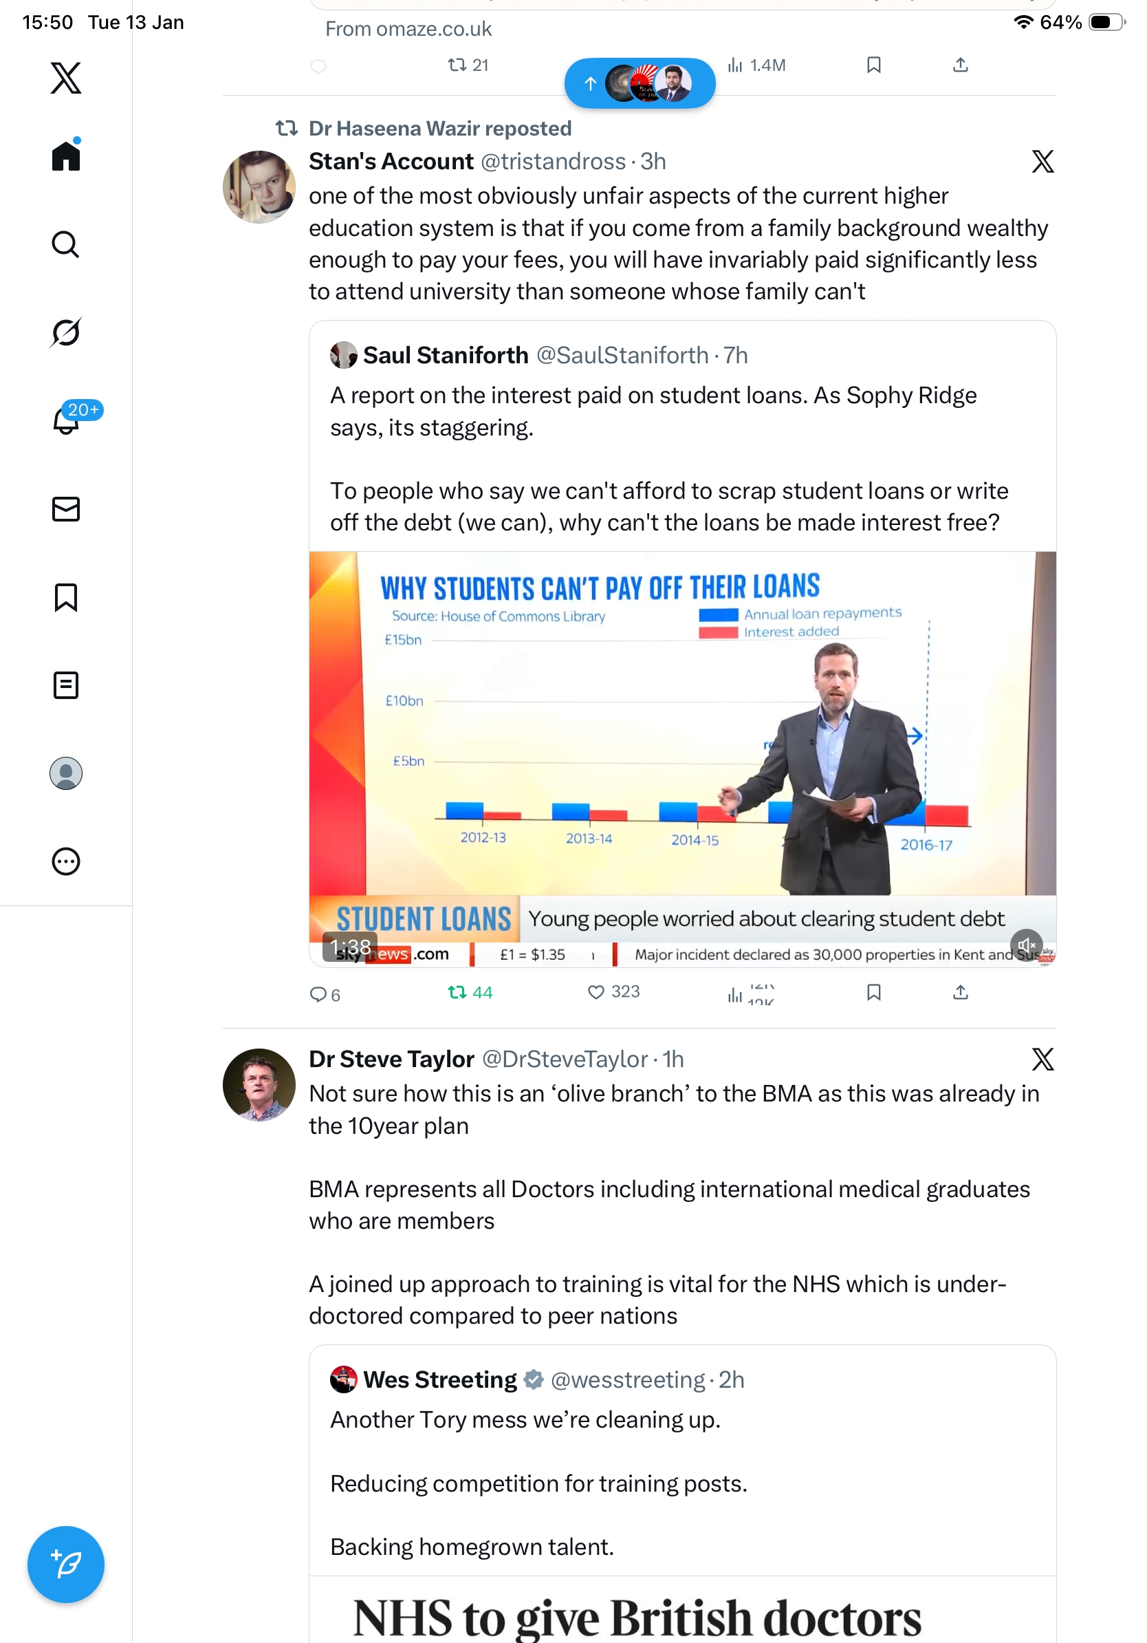The height and width of the screenshot is (1643, 1147).
Task: Open Grok options on Dr Steve Taylor post
Action: [x=1042, y=1059]
